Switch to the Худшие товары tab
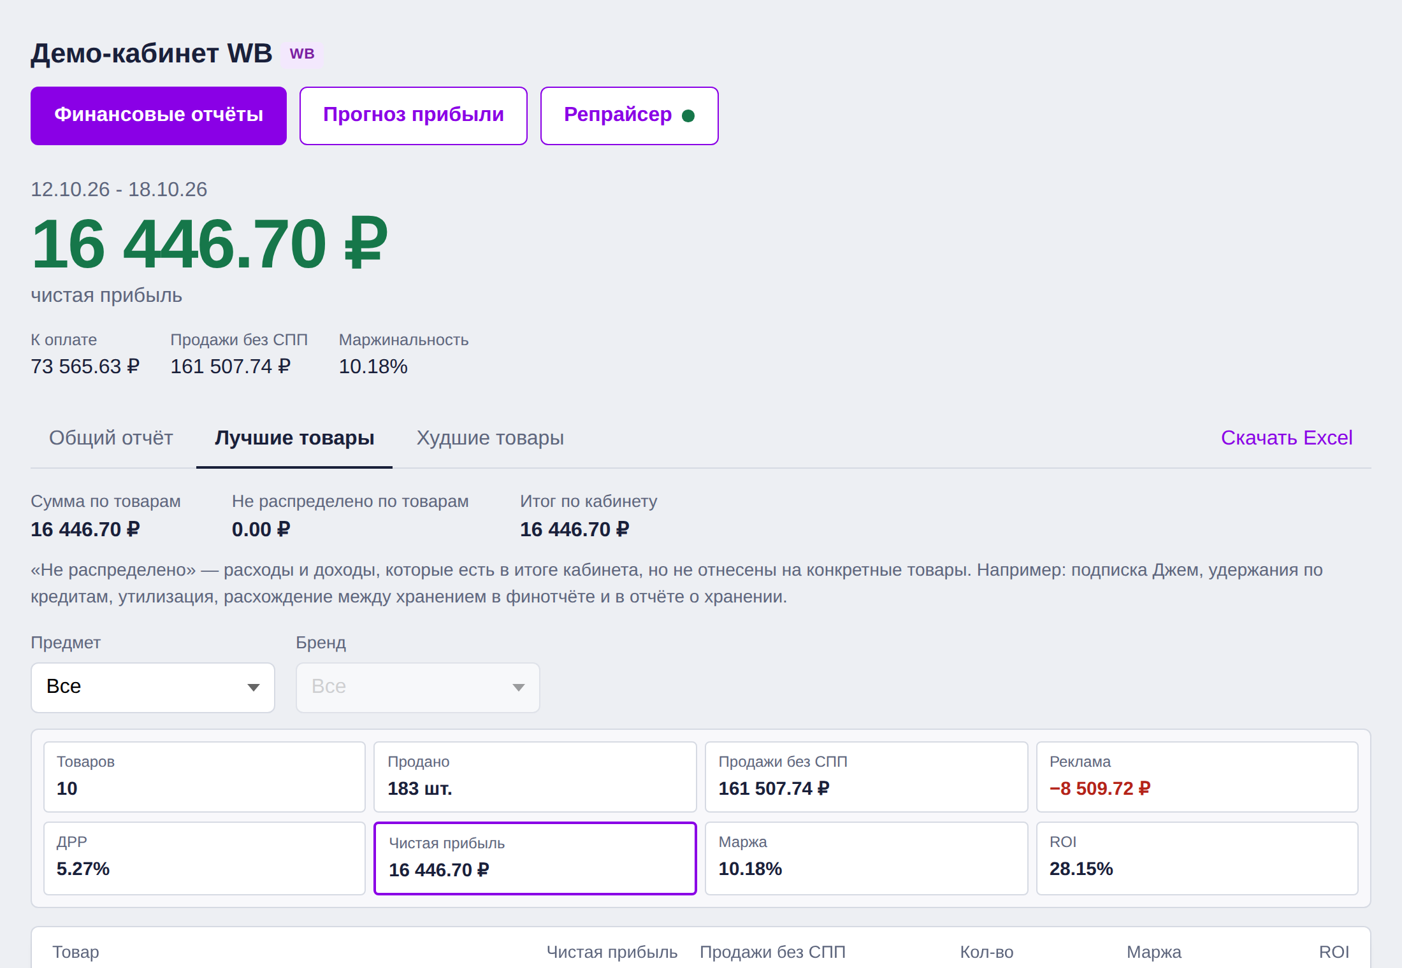This screenshot has width=1402, height=968. click(x=490, y=438)
